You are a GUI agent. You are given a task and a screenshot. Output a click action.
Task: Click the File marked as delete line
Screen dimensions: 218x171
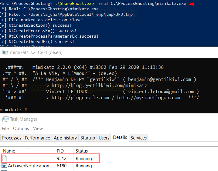coord(42,20)
